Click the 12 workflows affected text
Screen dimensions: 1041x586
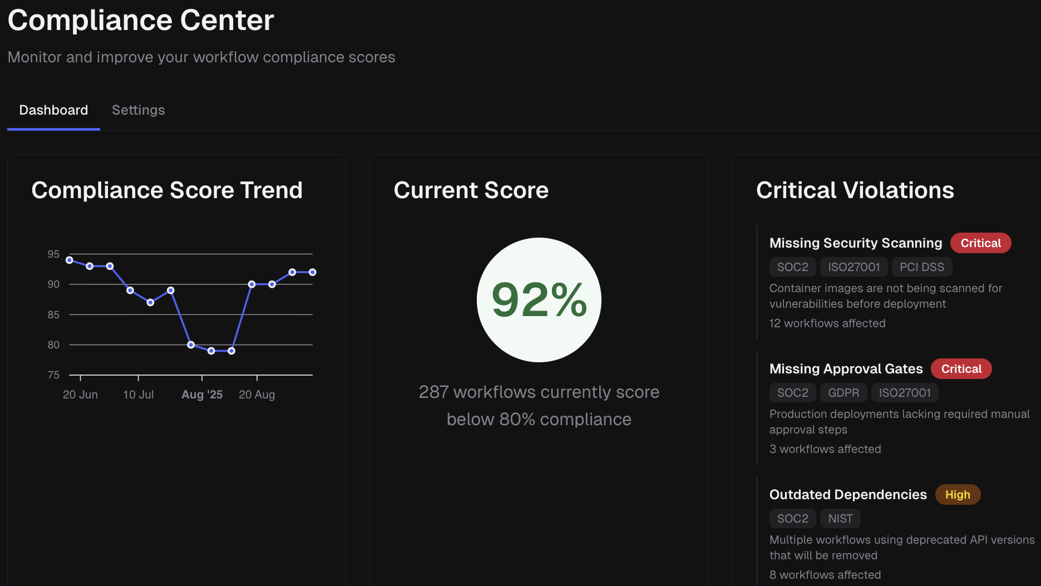point(827,323)
